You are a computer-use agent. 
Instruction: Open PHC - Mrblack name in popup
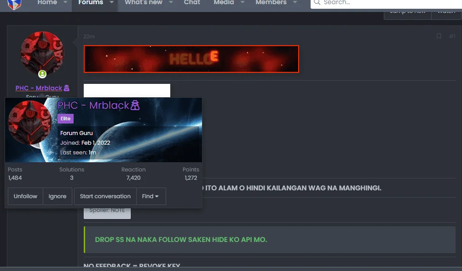93,106
